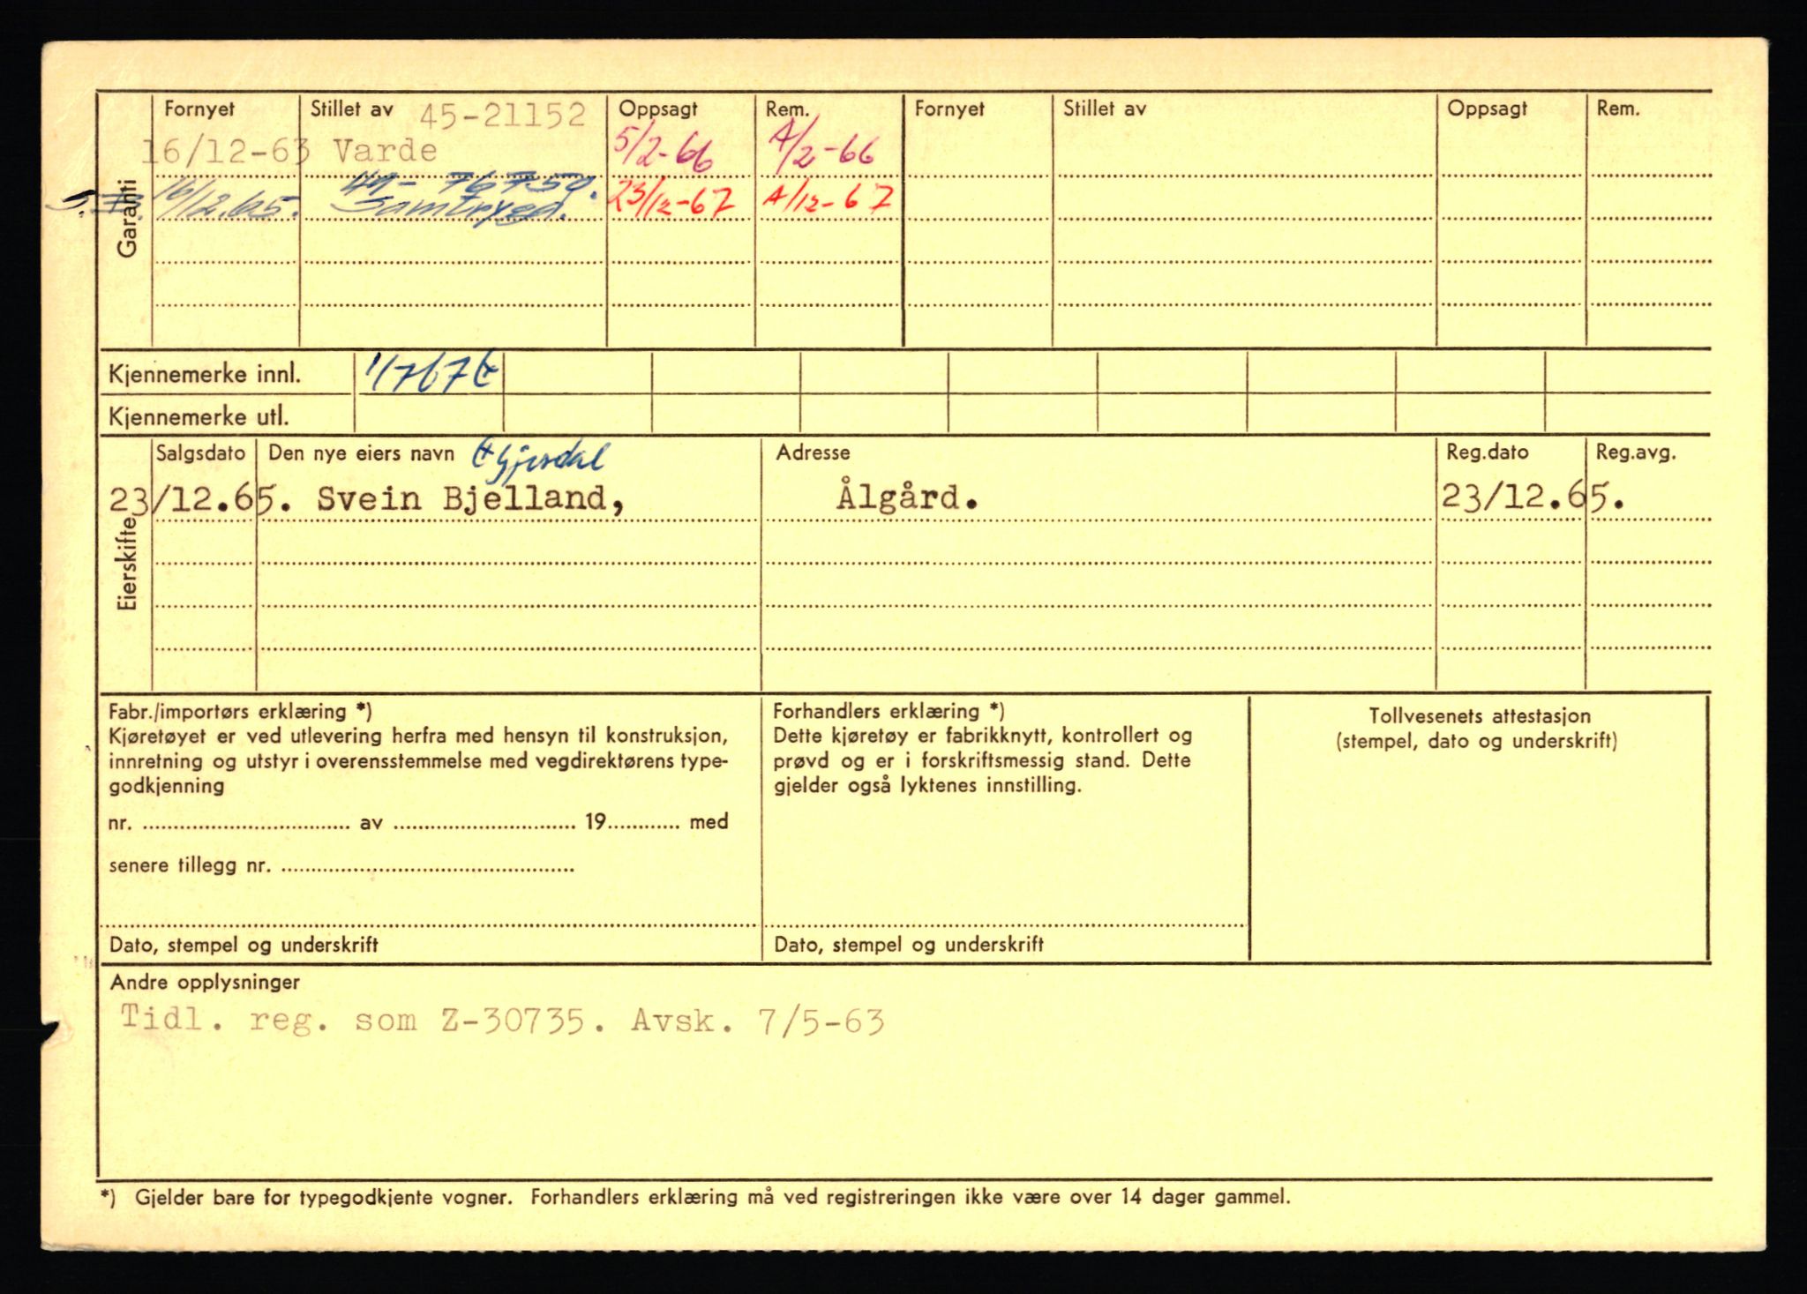The width and height of the screenshot is (1807, 1294).
Task: Click the vertical Garanti label
Action: (x=127, y=218)
